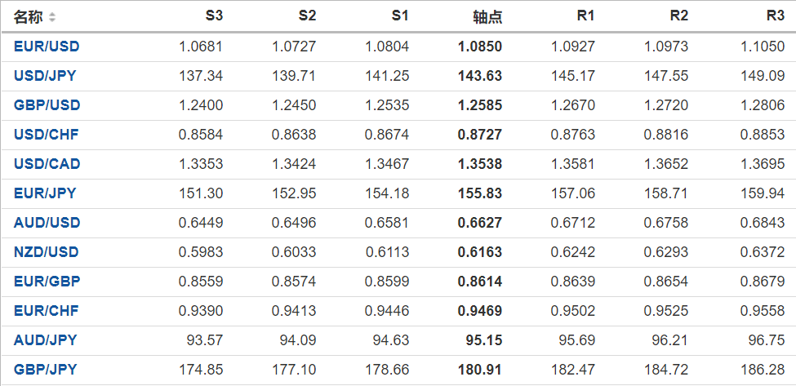Click the EUR/USD pivot value 1.0850
The height and width of the screenshot is (386, 796).
481,47
